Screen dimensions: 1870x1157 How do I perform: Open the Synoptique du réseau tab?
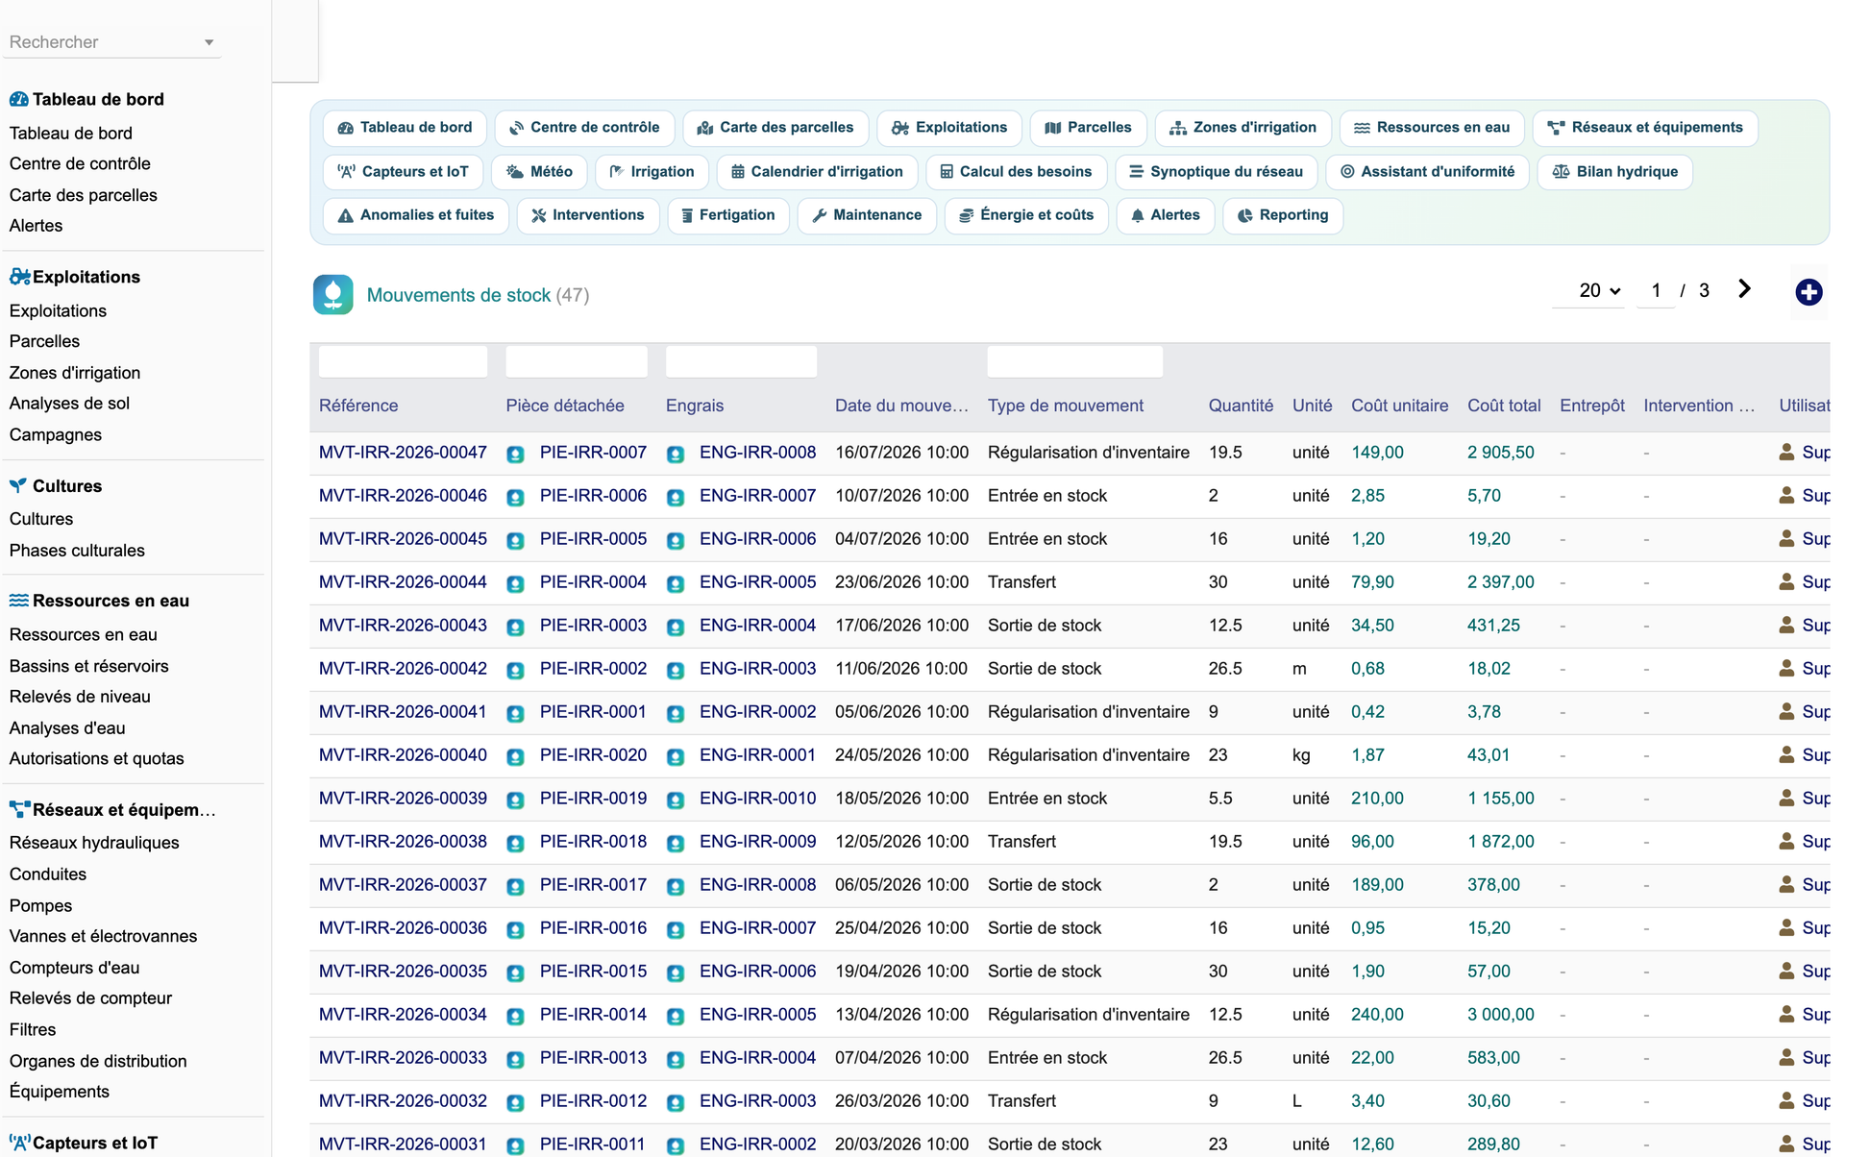[x=1216, y=172]
